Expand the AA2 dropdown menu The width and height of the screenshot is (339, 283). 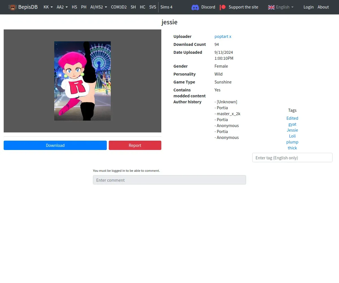point(62,7)
